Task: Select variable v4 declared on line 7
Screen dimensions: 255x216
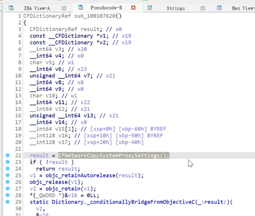Action: click(x=58, y=56)
